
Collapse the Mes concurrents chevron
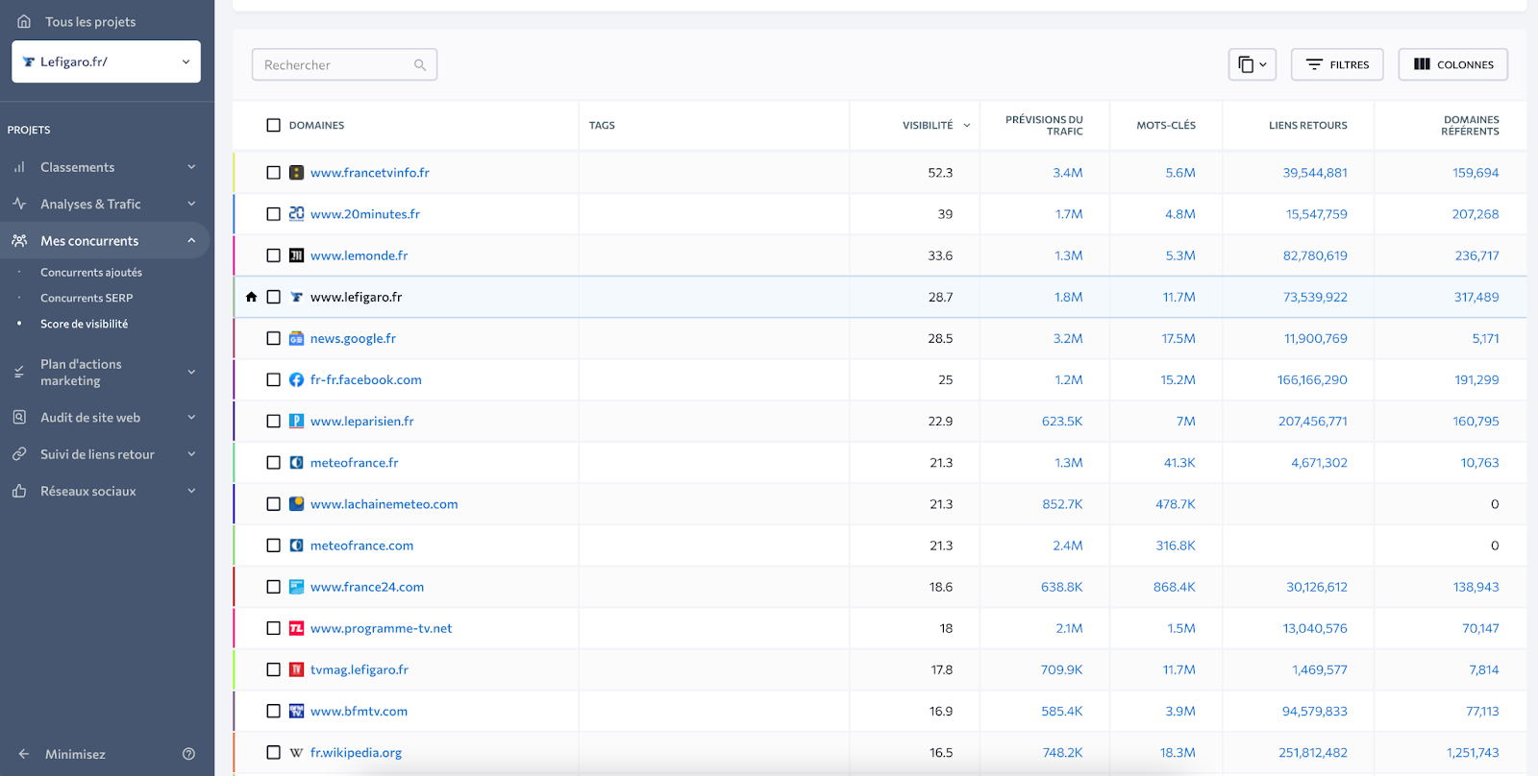tap(191, 240)
